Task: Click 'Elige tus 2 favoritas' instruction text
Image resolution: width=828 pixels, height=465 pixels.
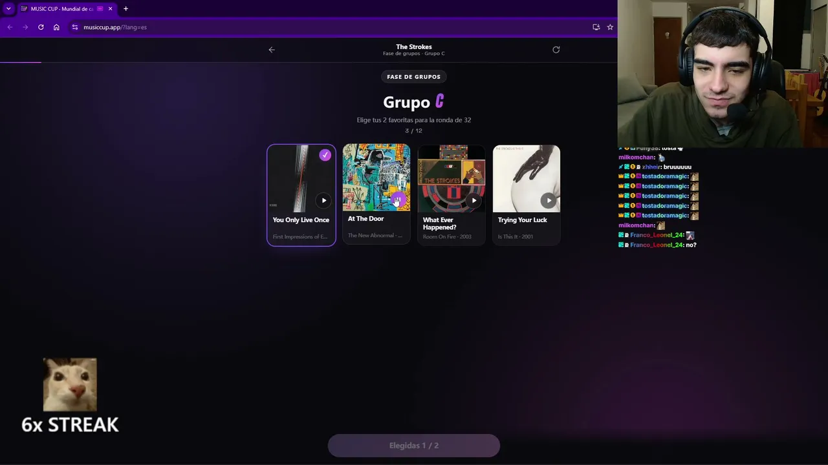Action: tap(414, 120)
